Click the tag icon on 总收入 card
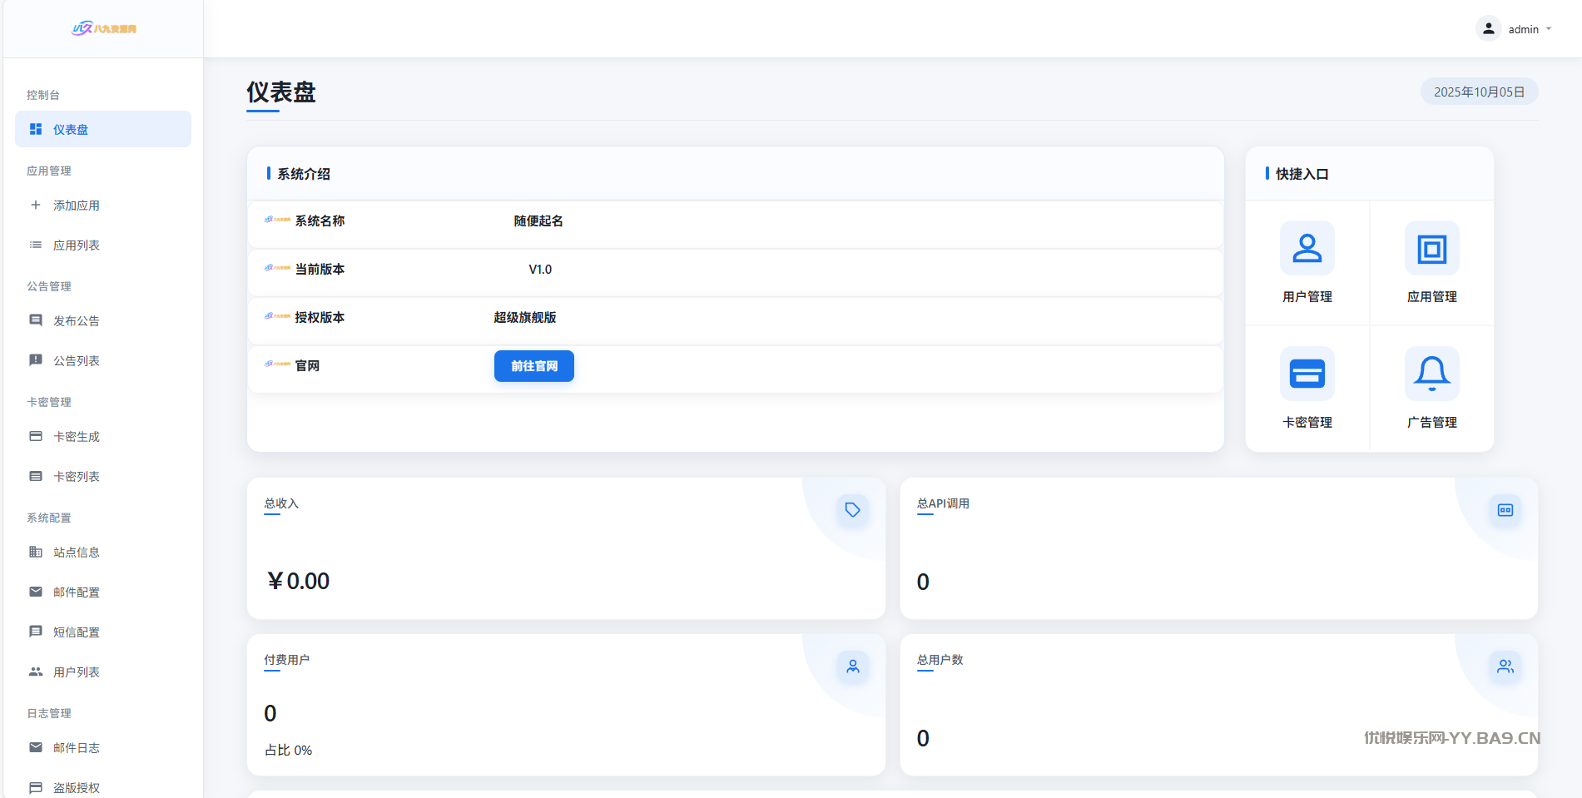 pyautogui.click(x=852, y=510)
